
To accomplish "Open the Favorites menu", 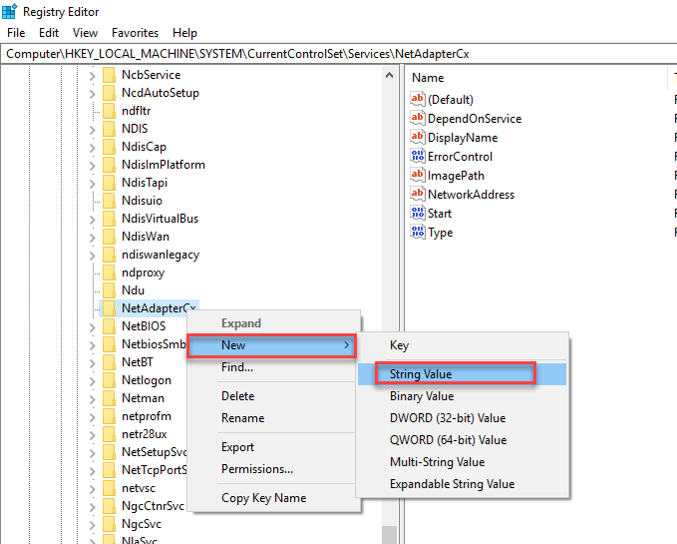I will pyautogui.click(x=135, y=33).
